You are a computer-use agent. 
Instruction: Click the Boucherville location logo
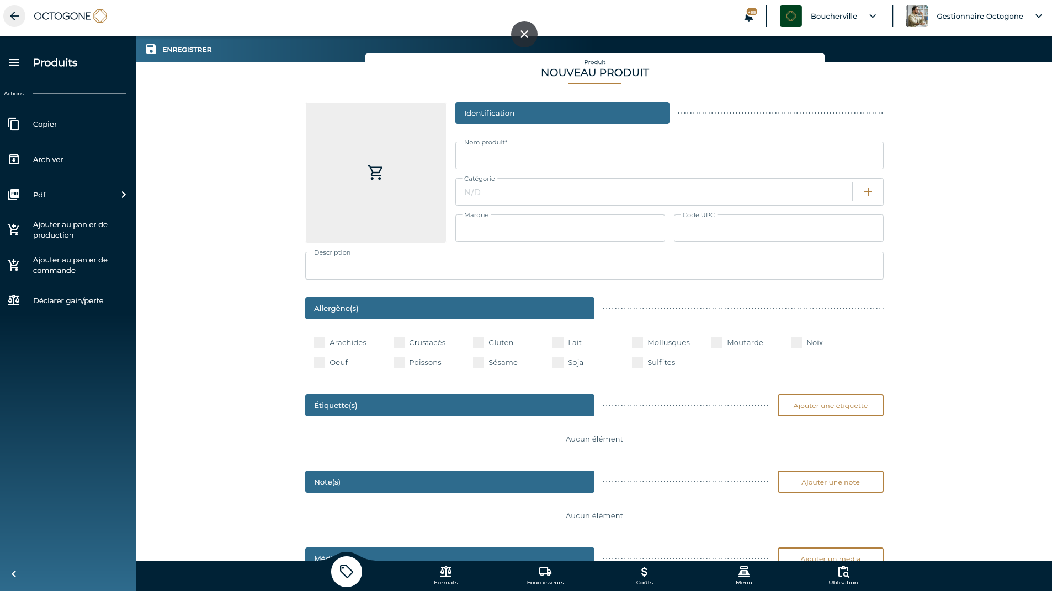point(791,16)
